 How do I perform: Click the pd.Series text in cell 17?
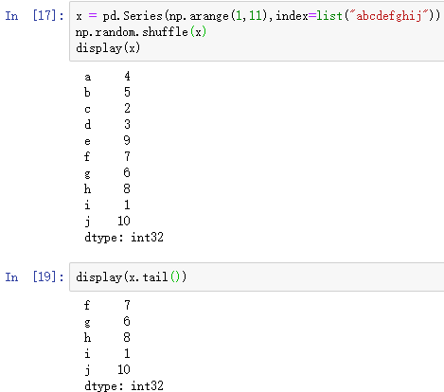[x=133, y=16]
